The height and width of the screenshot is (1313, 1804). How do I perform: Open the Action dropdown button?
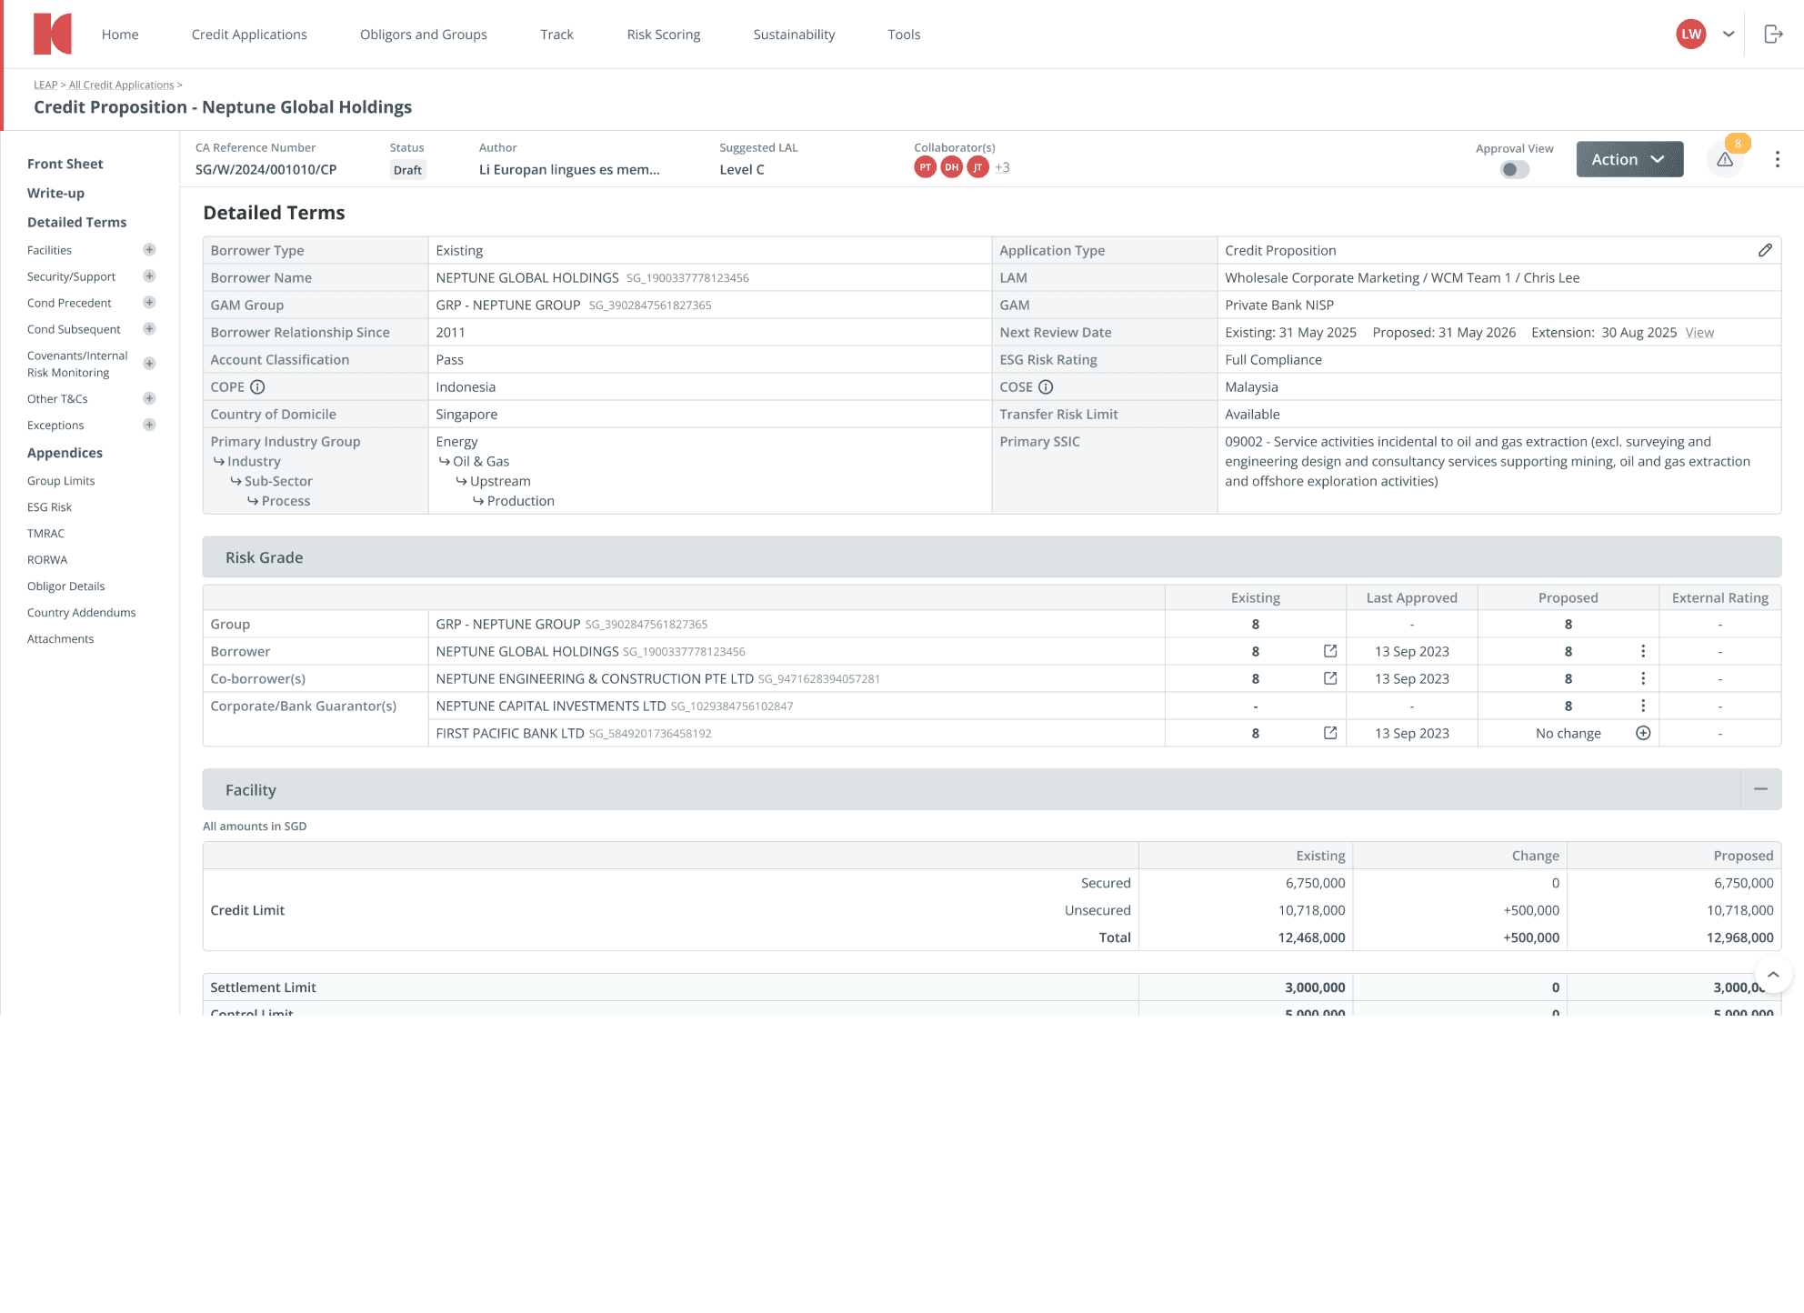point(1629,159)
